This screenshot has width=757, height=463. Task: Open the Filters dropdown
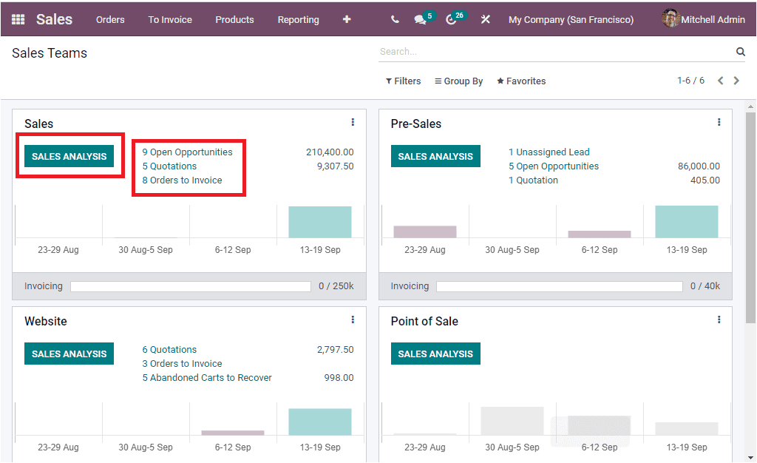(x=403, y=81)
